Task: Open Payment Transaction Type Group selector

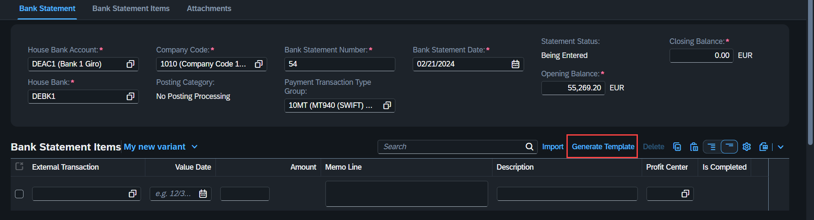Action: pos(387,105)
